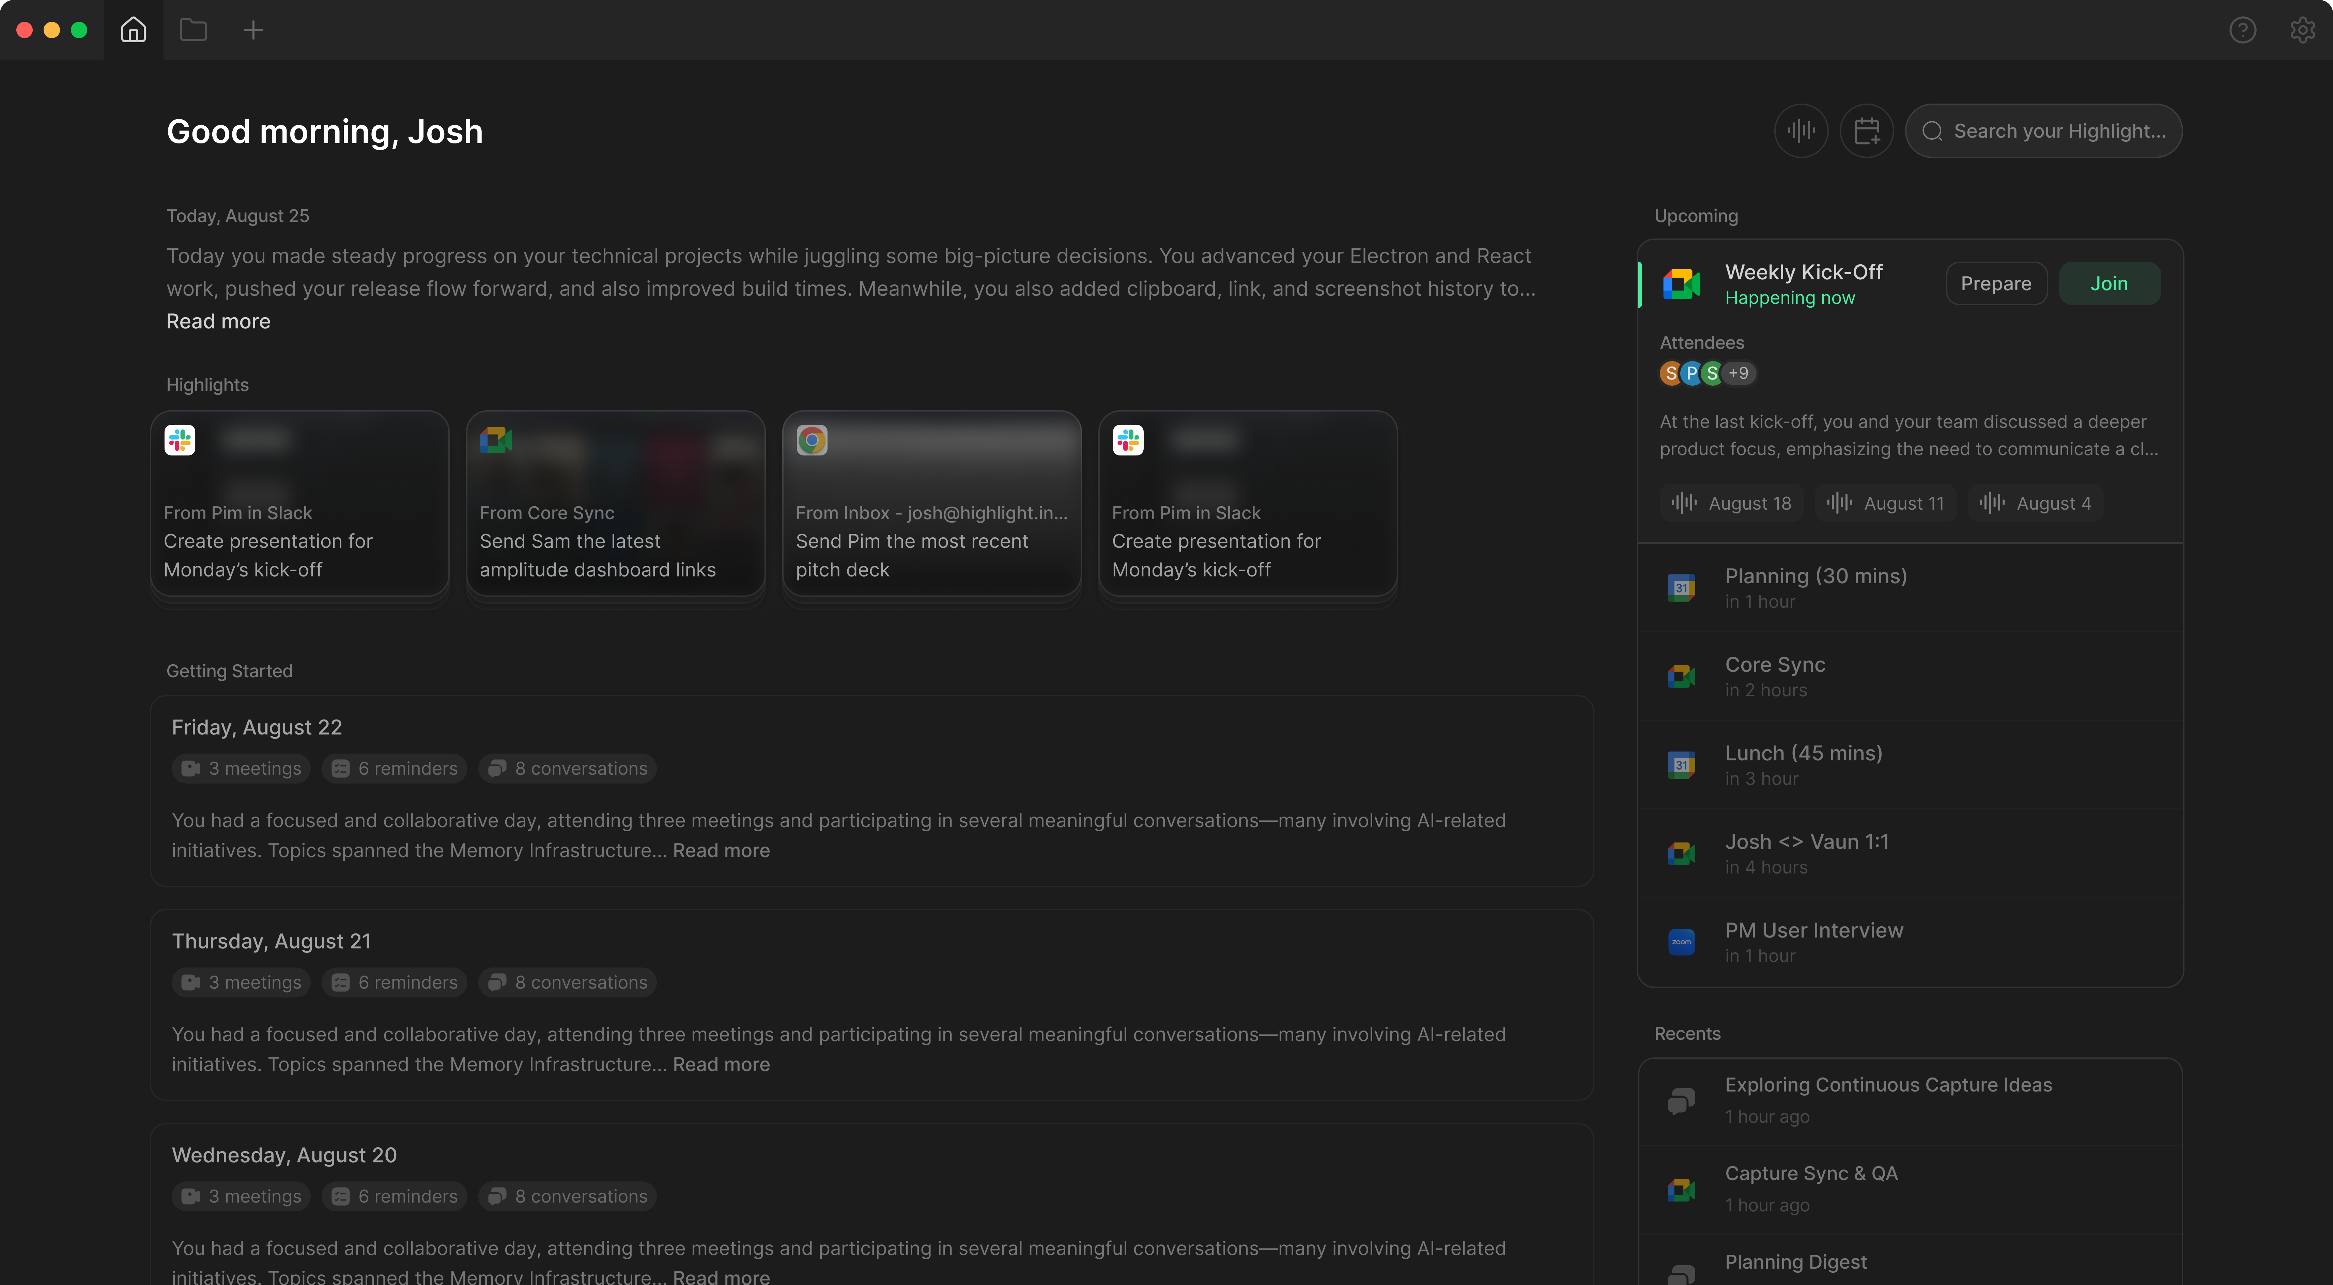The height and width of the screenshot is (1285, 2333).
Task: Click the add-to-calendar icon
Action: 1868,130
